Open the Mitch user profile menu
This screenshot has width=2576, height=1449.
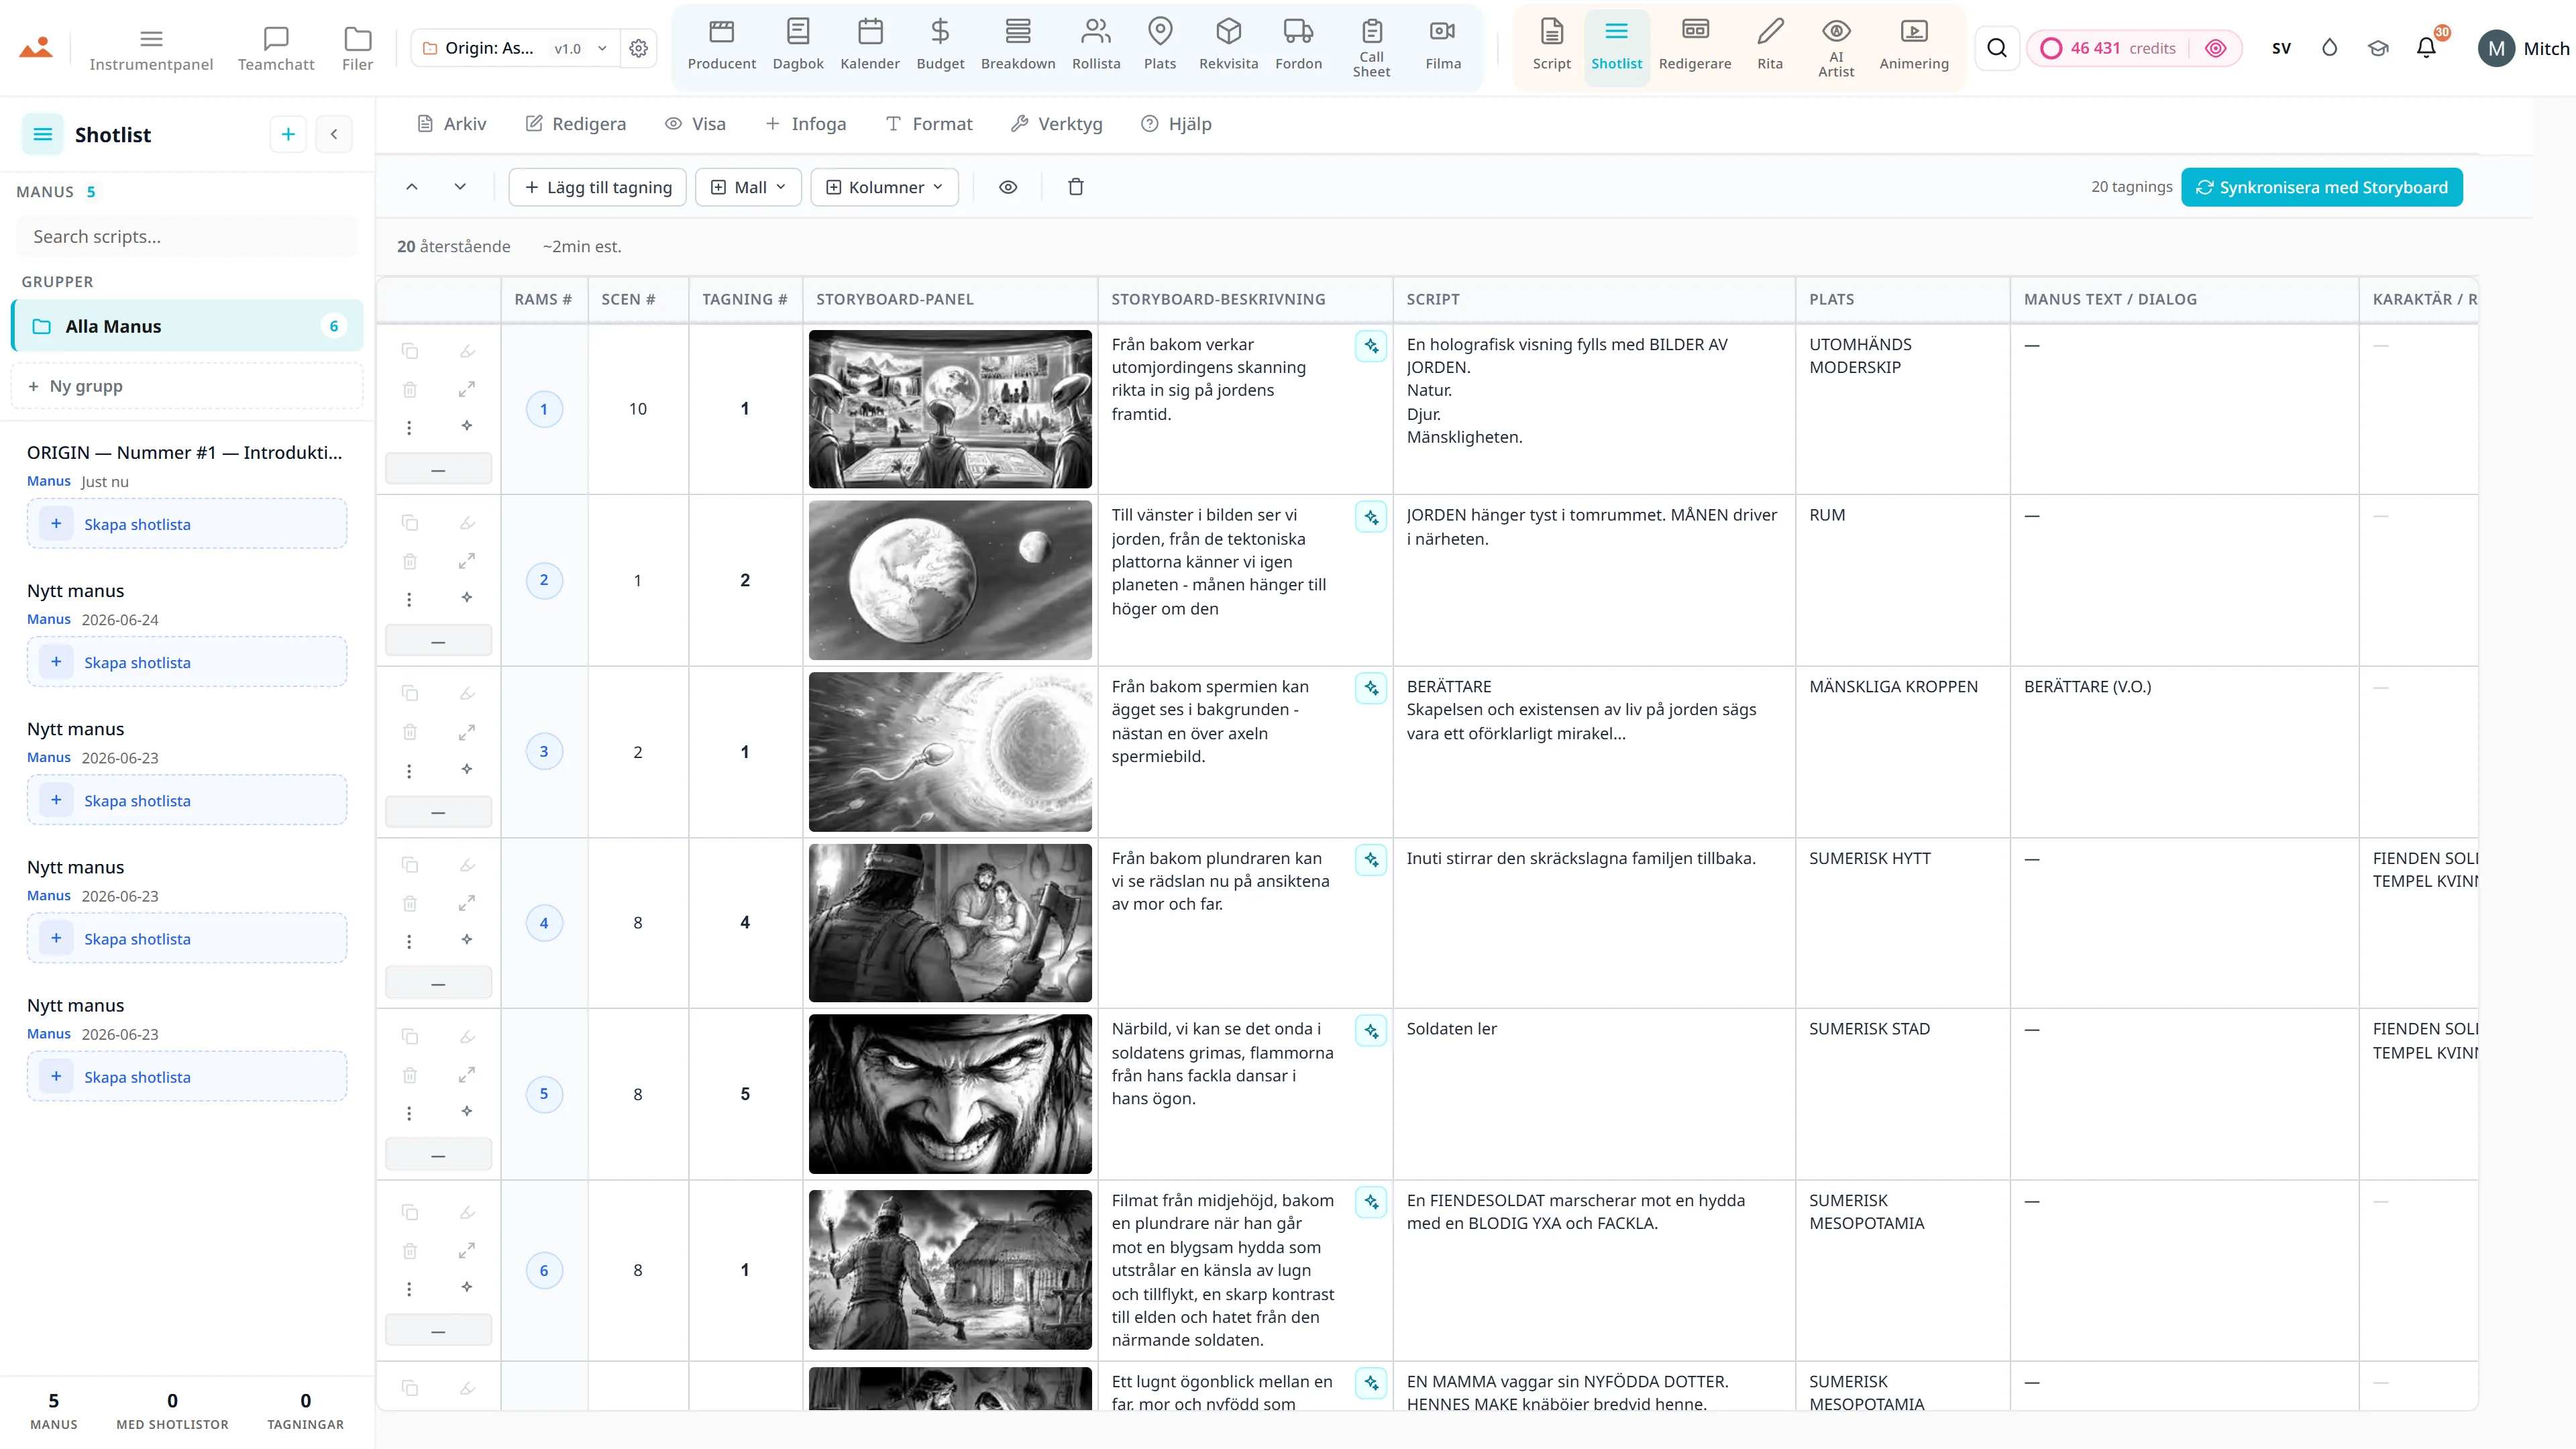tap(2524, 48)
